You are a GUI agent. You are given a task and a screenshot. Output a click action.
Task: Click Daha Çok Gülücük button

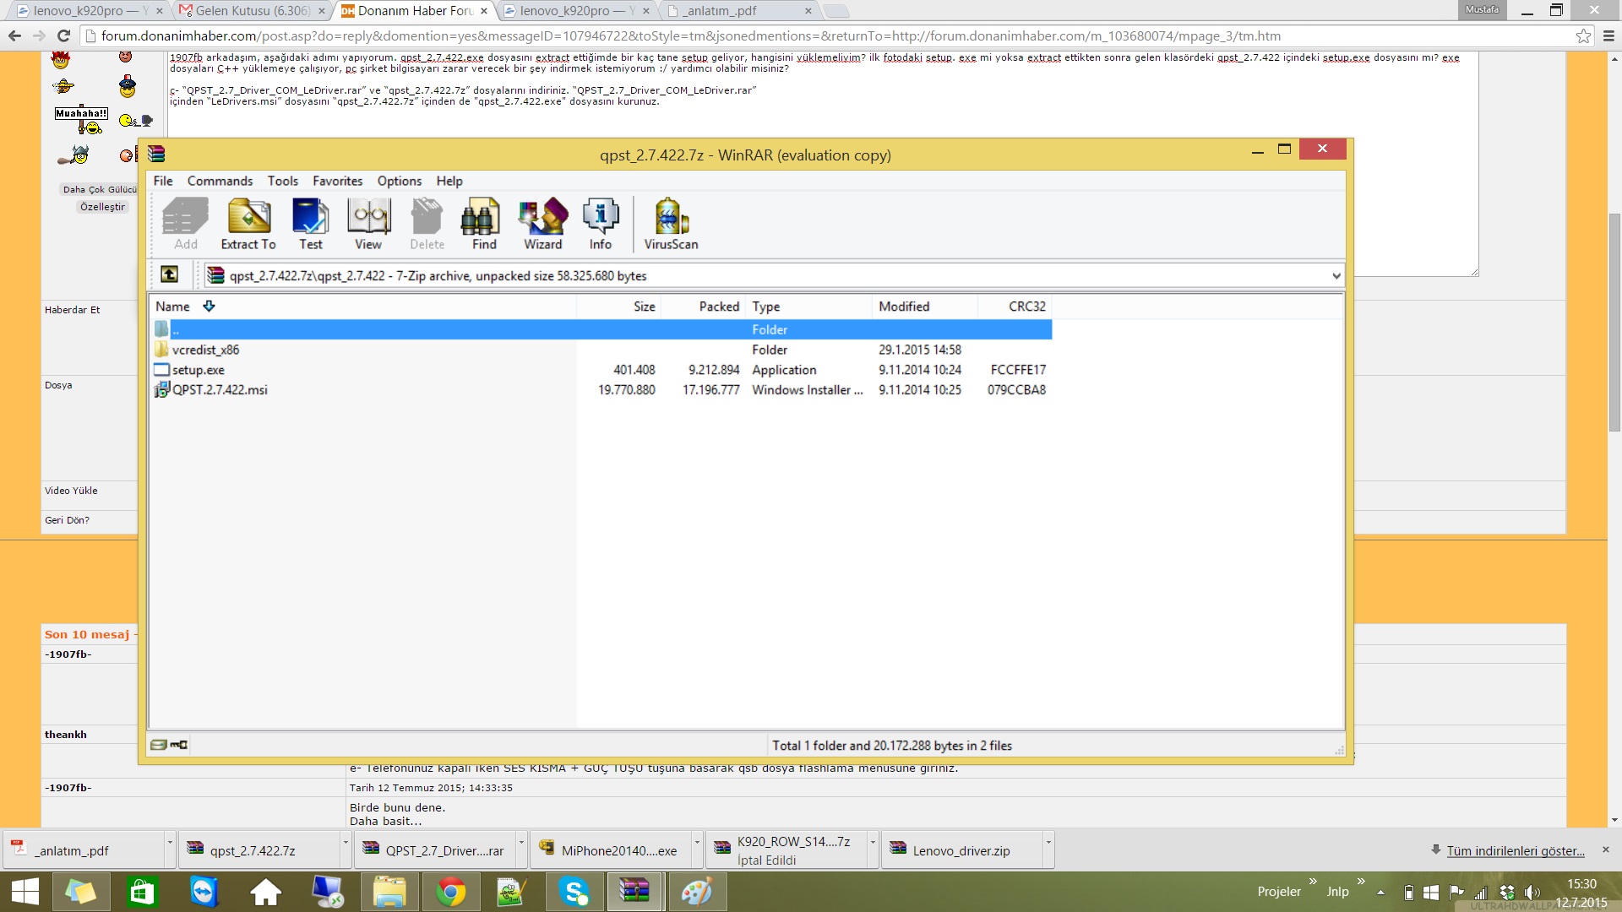click(x=99, y=189)
